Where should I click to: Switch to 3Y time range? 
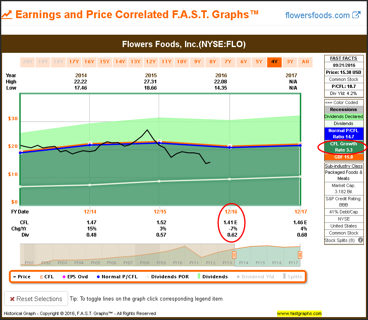click(x=290, y=62)
